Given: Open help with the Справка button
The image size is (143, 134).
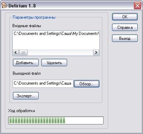Looking at the screenshot, I should 125,28.
